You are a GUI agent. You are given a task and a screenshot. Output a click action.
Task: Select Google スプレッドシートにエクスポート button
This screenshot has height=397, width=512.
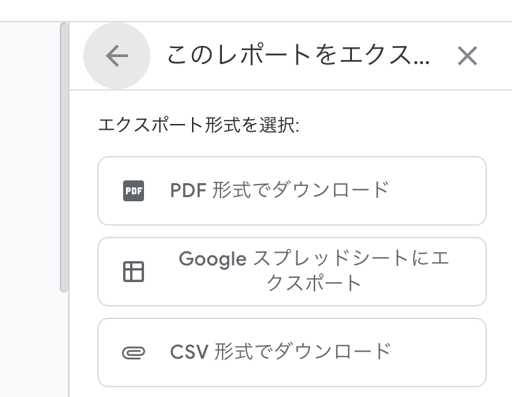pos(291,272)
